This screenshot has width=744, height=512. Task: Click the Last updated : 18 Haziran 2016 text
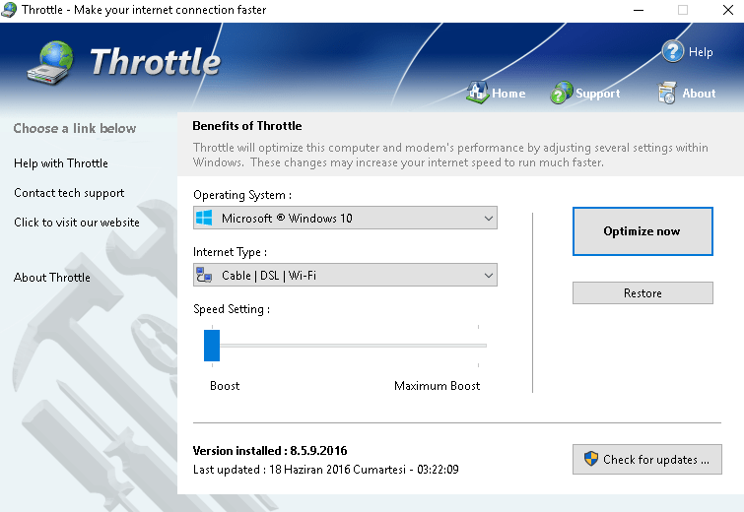pyautogui.click(x=326, y=470)
